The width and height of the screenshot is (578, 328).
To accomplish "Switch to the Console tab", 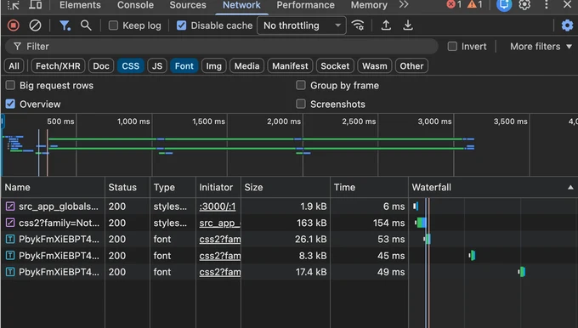I will point(135,5).
